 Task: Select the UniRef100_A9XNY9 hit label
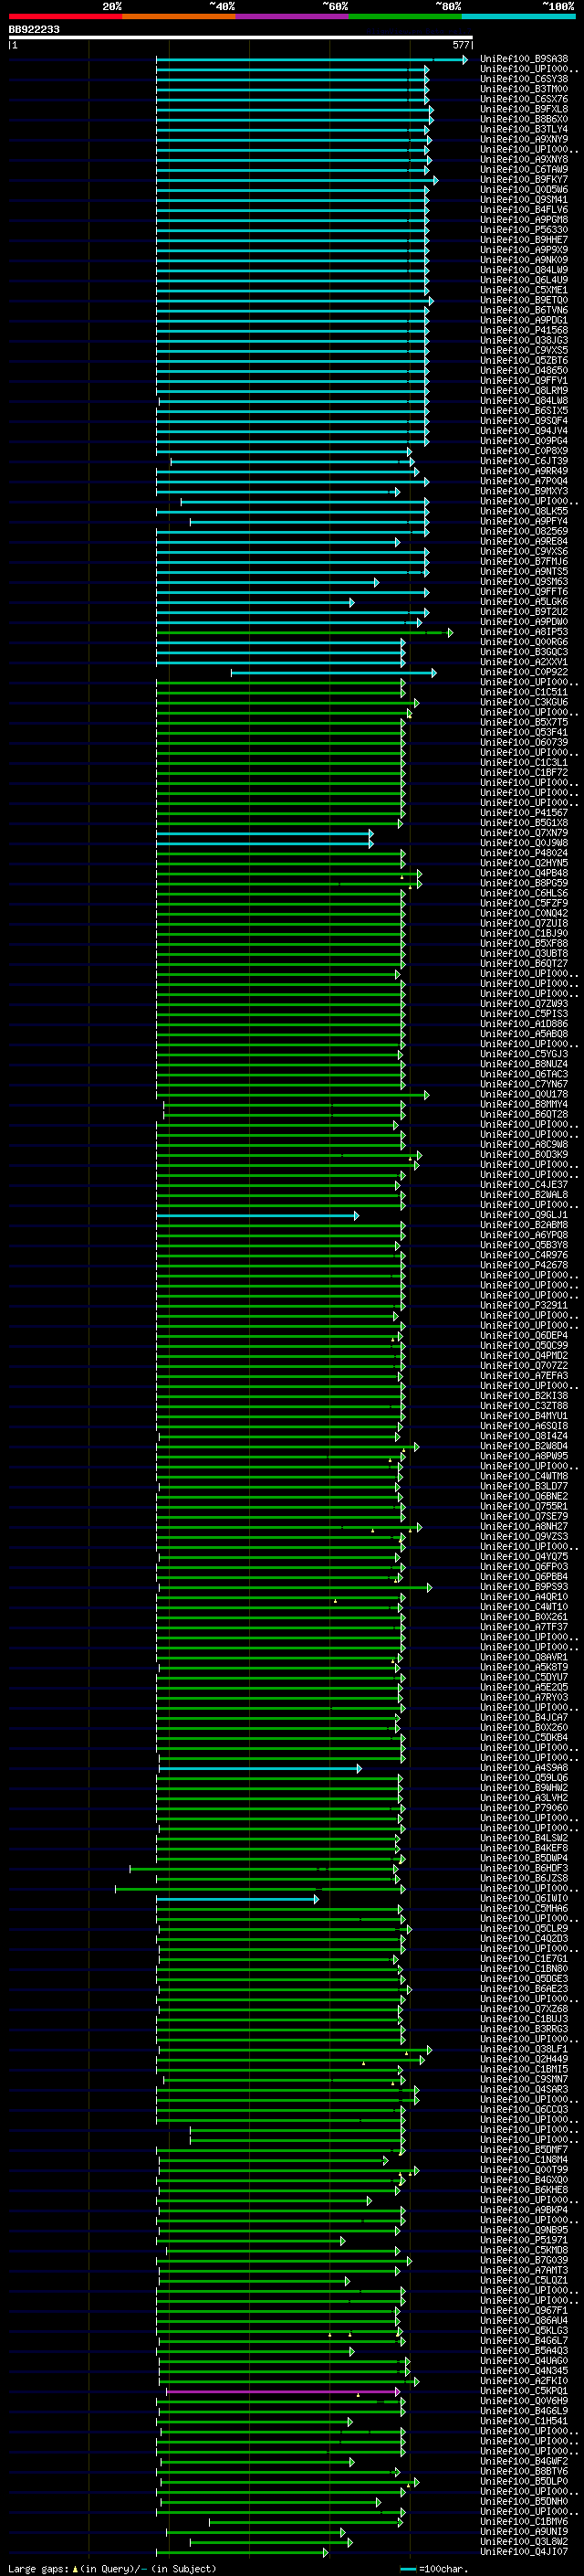pyautogui.click(x=524, y=139)
